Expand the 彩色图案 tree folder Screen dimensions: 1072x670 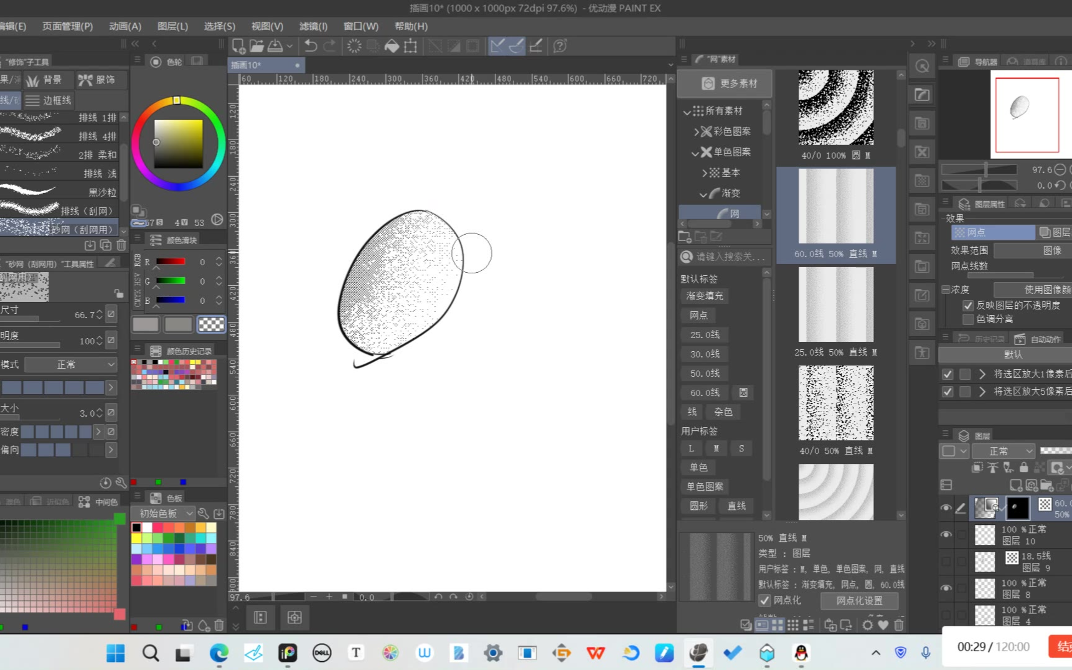[x=697, y=131]
